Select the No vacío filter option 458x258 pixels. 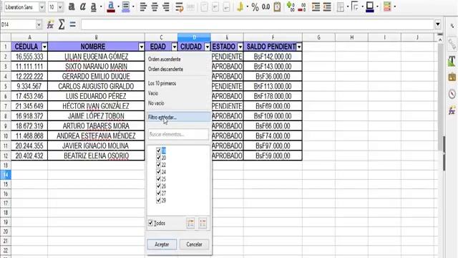tap(156, 103)
